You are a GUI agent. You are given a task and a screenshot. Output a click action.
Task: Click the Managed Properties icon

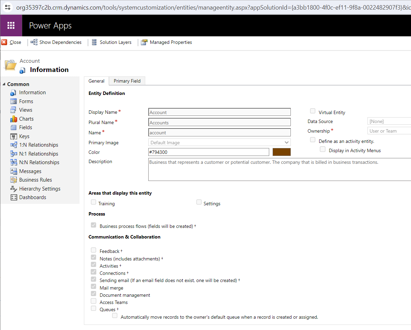point(144,42)
